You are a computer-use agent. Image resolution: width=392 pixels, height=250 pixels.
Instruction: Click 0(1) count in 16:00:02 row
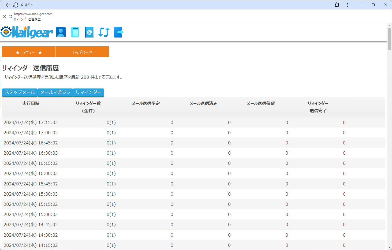click(x=111, y=173)
